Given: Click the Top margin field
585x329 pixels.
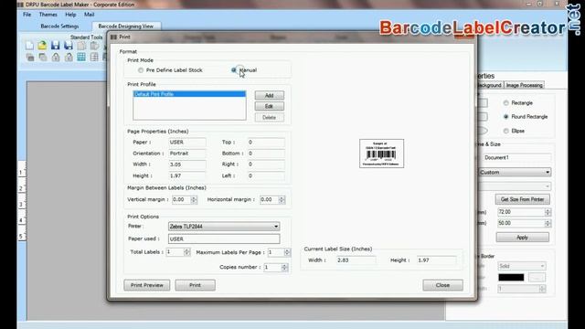Looking at the screenshot, I should [266, 143].
